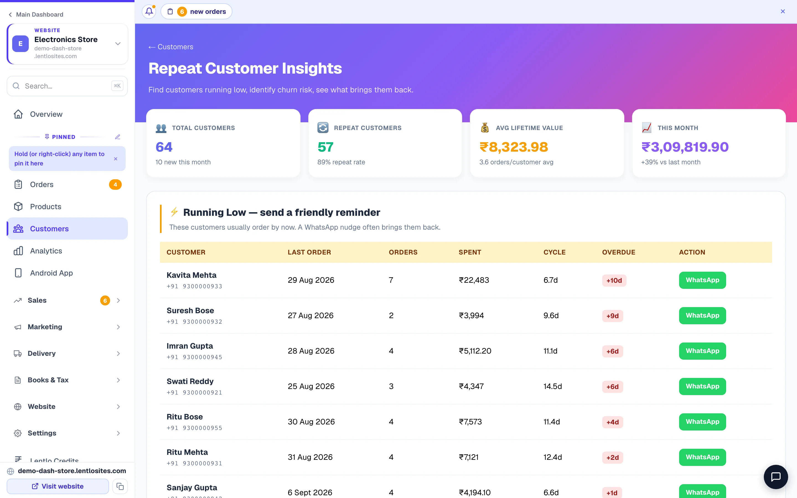Click the Kavita Mehta customer name

point(191,275)
